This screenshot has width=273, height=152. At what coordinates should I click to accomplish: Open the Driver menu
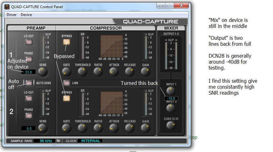pos(11,15)
